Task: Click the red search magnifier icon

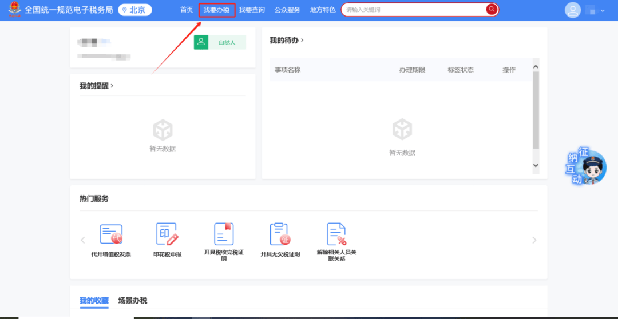Action: click(x=492, y=10)
